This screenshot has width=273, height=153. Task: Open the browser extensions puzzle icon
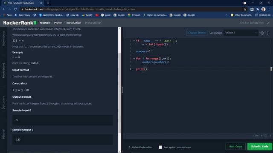[258, 9]
